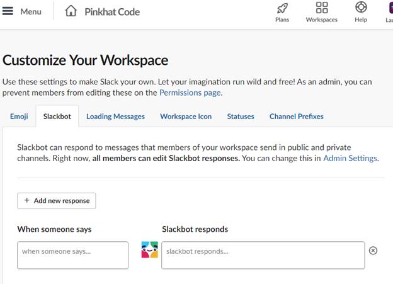
Task: Click the Customize Your Workspace heading
Action: [x=85, y=60]
